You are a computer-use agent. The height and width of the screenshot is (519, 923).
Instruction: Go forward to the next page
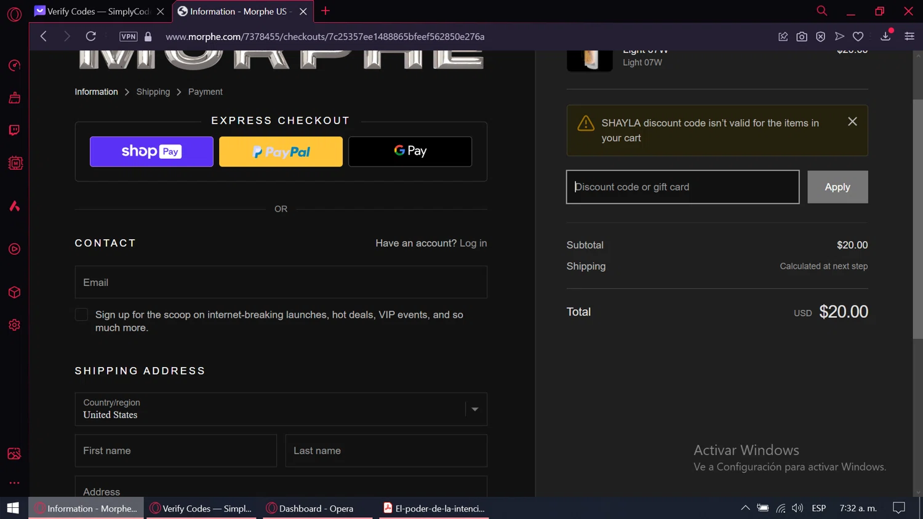pos(67,36)
